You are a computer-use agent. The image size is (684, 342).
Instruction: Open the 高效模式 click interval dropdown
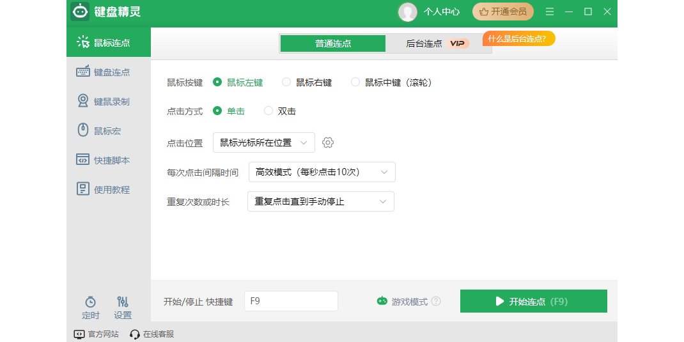tap(322, 172)
